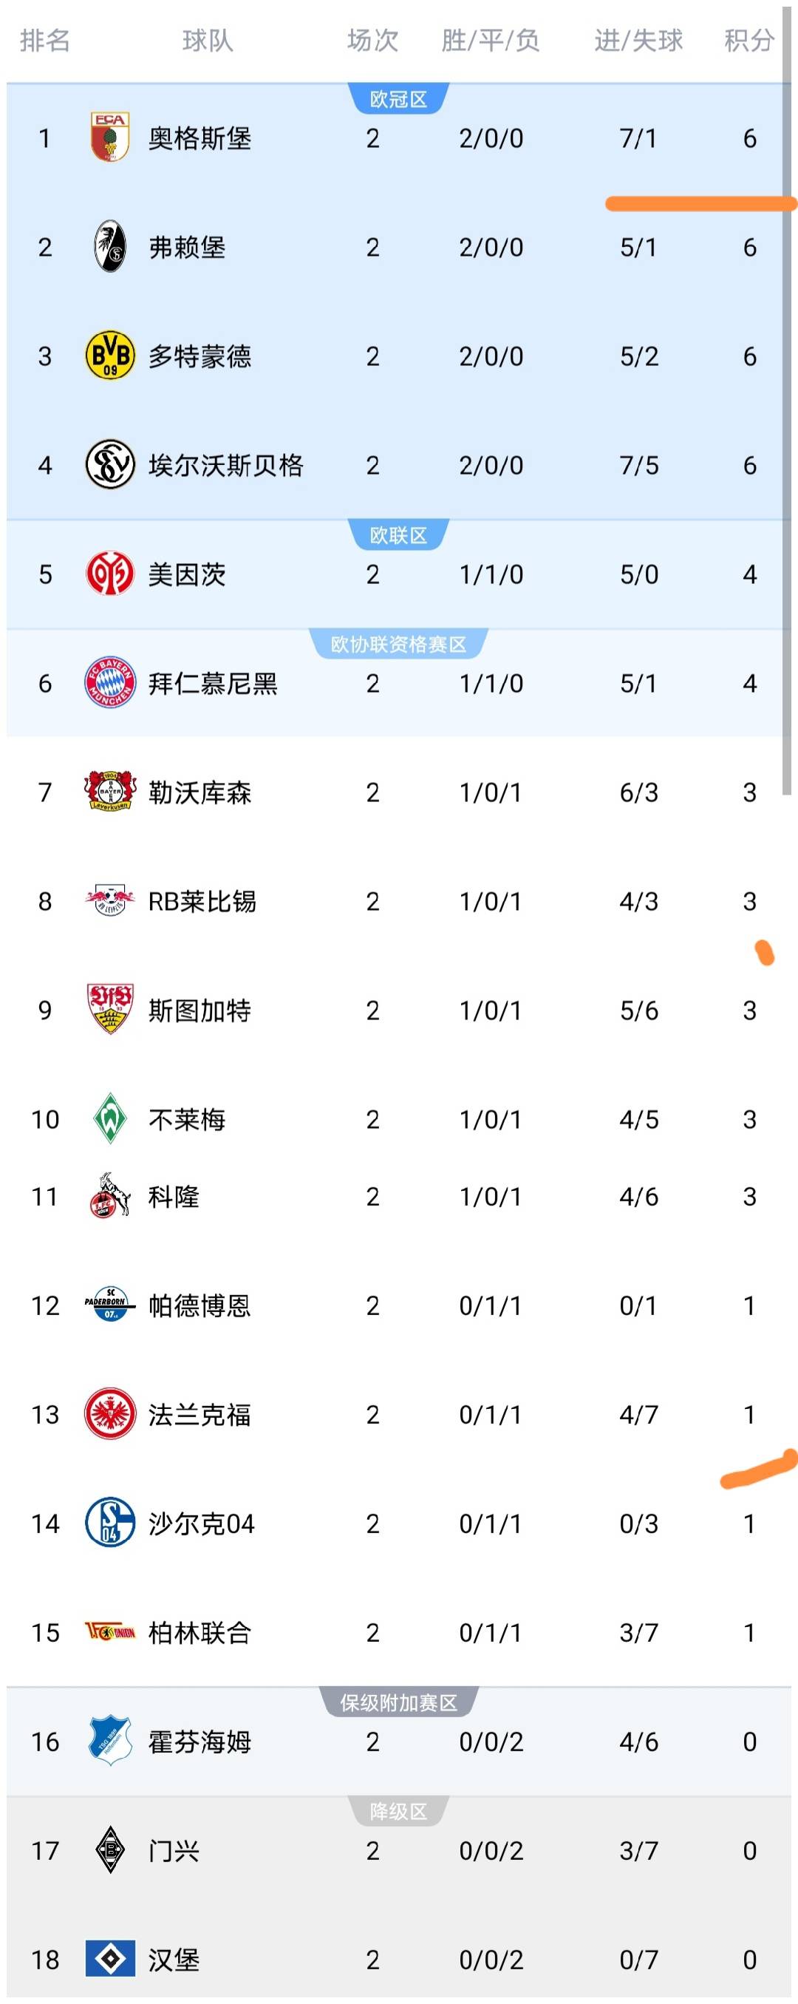
Task: Tap the Mainz 05 red crest
Action: (x=109, y=574)
